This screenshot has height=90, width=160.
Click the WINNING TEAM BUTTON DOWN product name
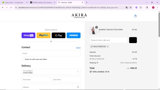(110, 29)
